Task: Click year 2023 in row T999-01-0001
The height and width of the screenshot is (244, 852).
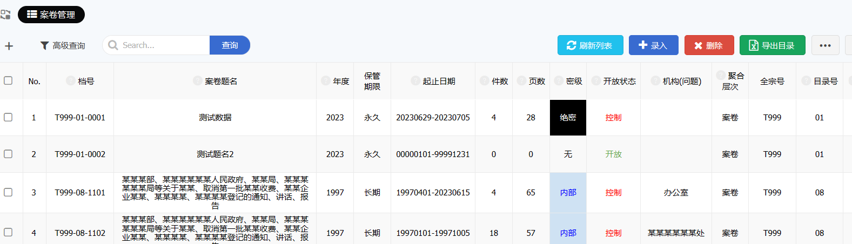Action: click(335, 117)
